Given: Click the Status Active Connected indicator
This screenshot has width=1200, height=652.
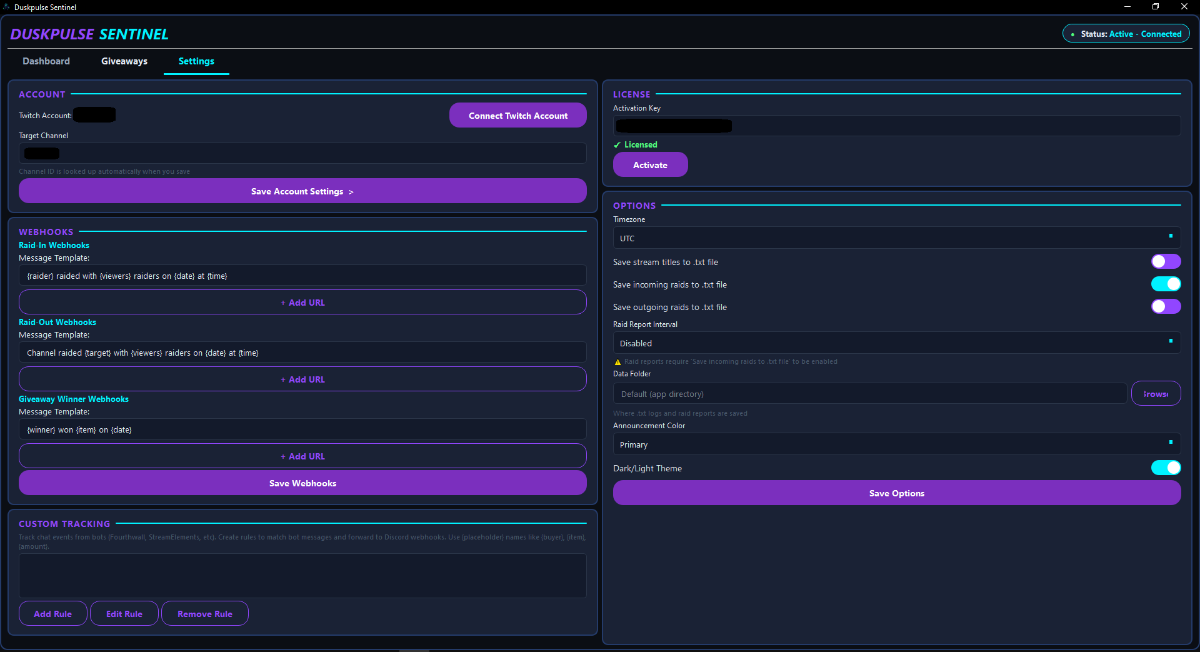Looking at the screenshot, I should pos(1126,34).
